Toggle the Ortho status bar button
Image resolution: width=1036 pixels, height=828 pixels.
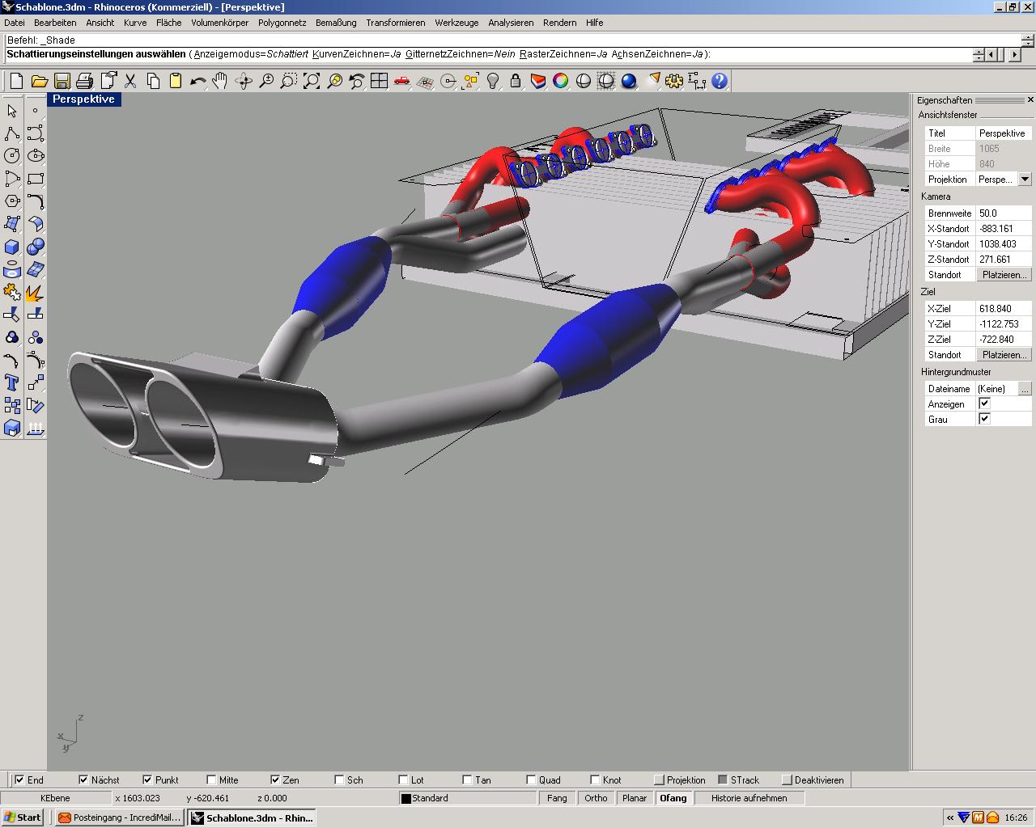(x=596, y=798)
